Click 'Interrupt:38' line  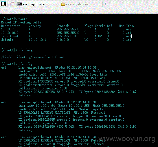click(x=29, y=130)
